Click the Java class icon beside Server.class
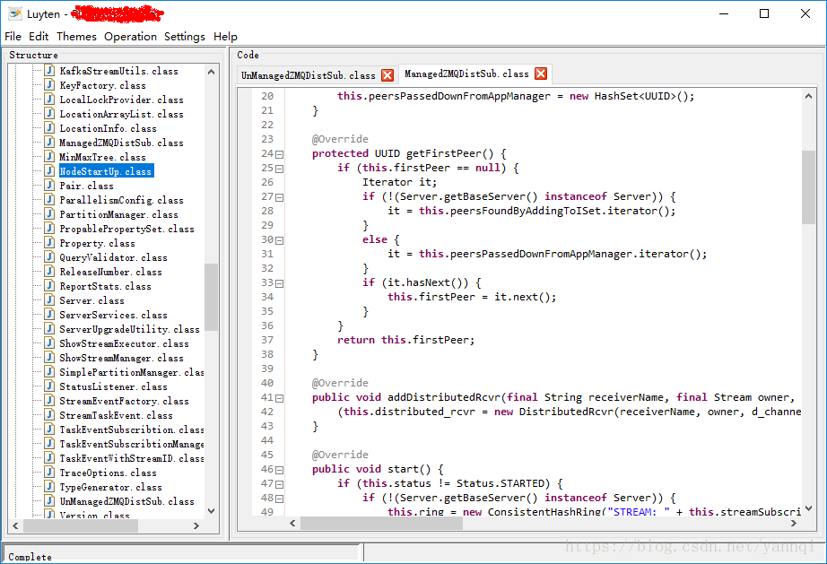Screen dimensions: 827x564 49,300
